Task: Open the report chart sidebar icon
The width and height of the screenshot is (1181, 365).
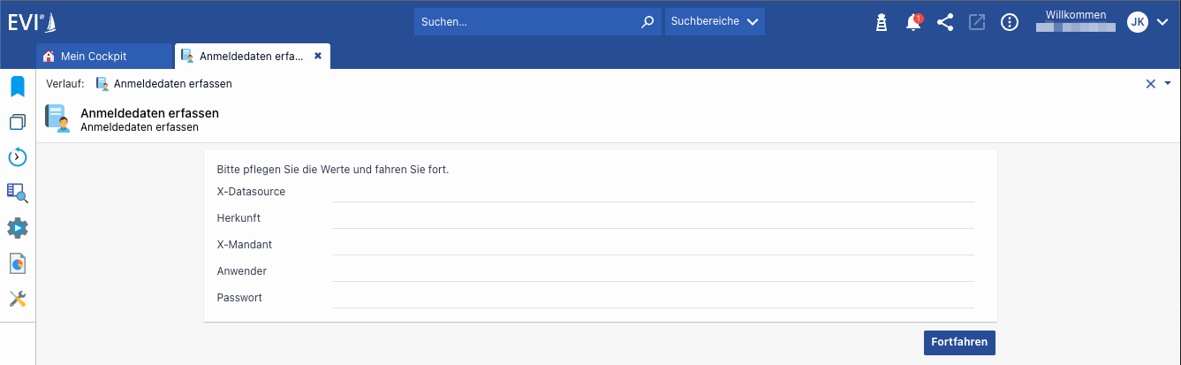Action: click(18, 263)
